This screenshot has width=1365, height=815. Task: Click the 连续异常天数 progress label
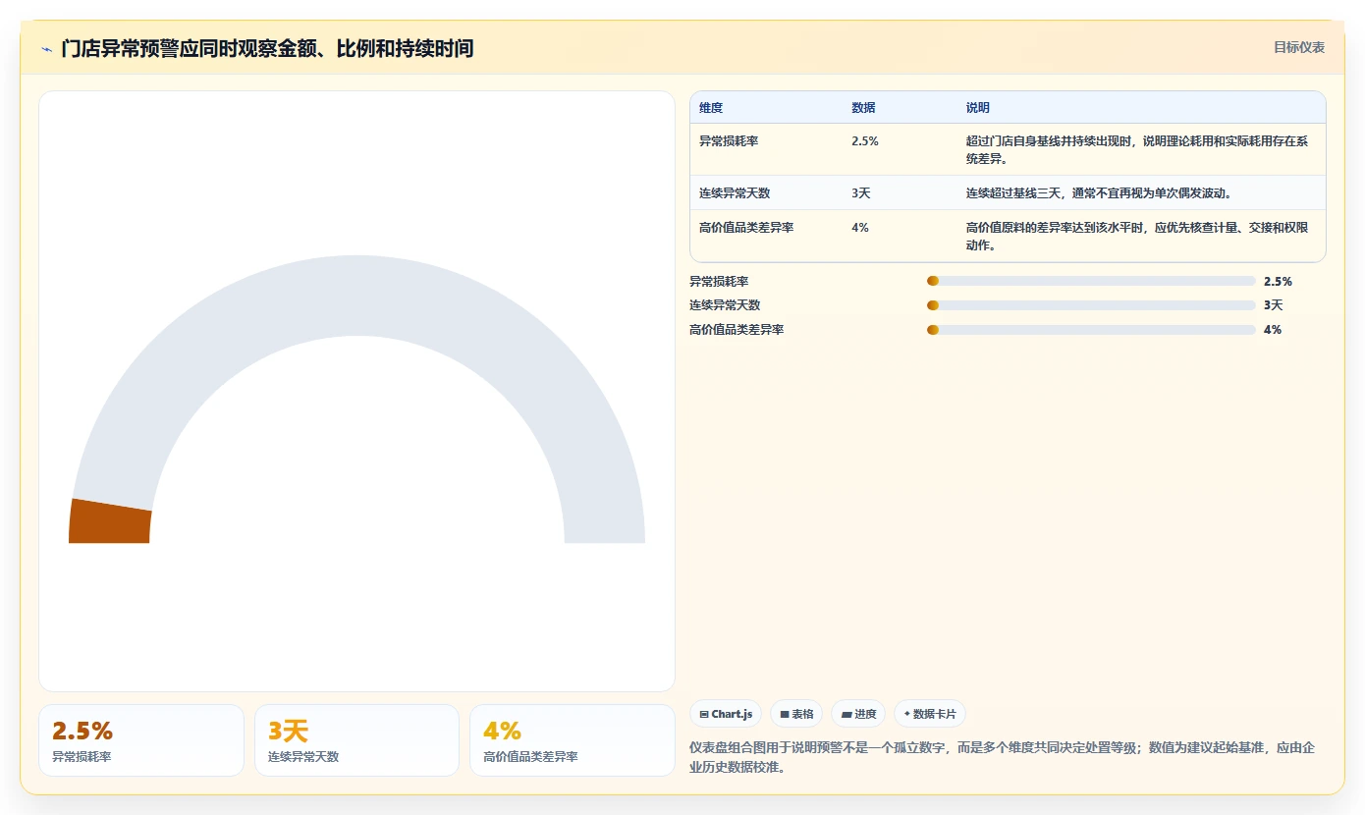725,305
